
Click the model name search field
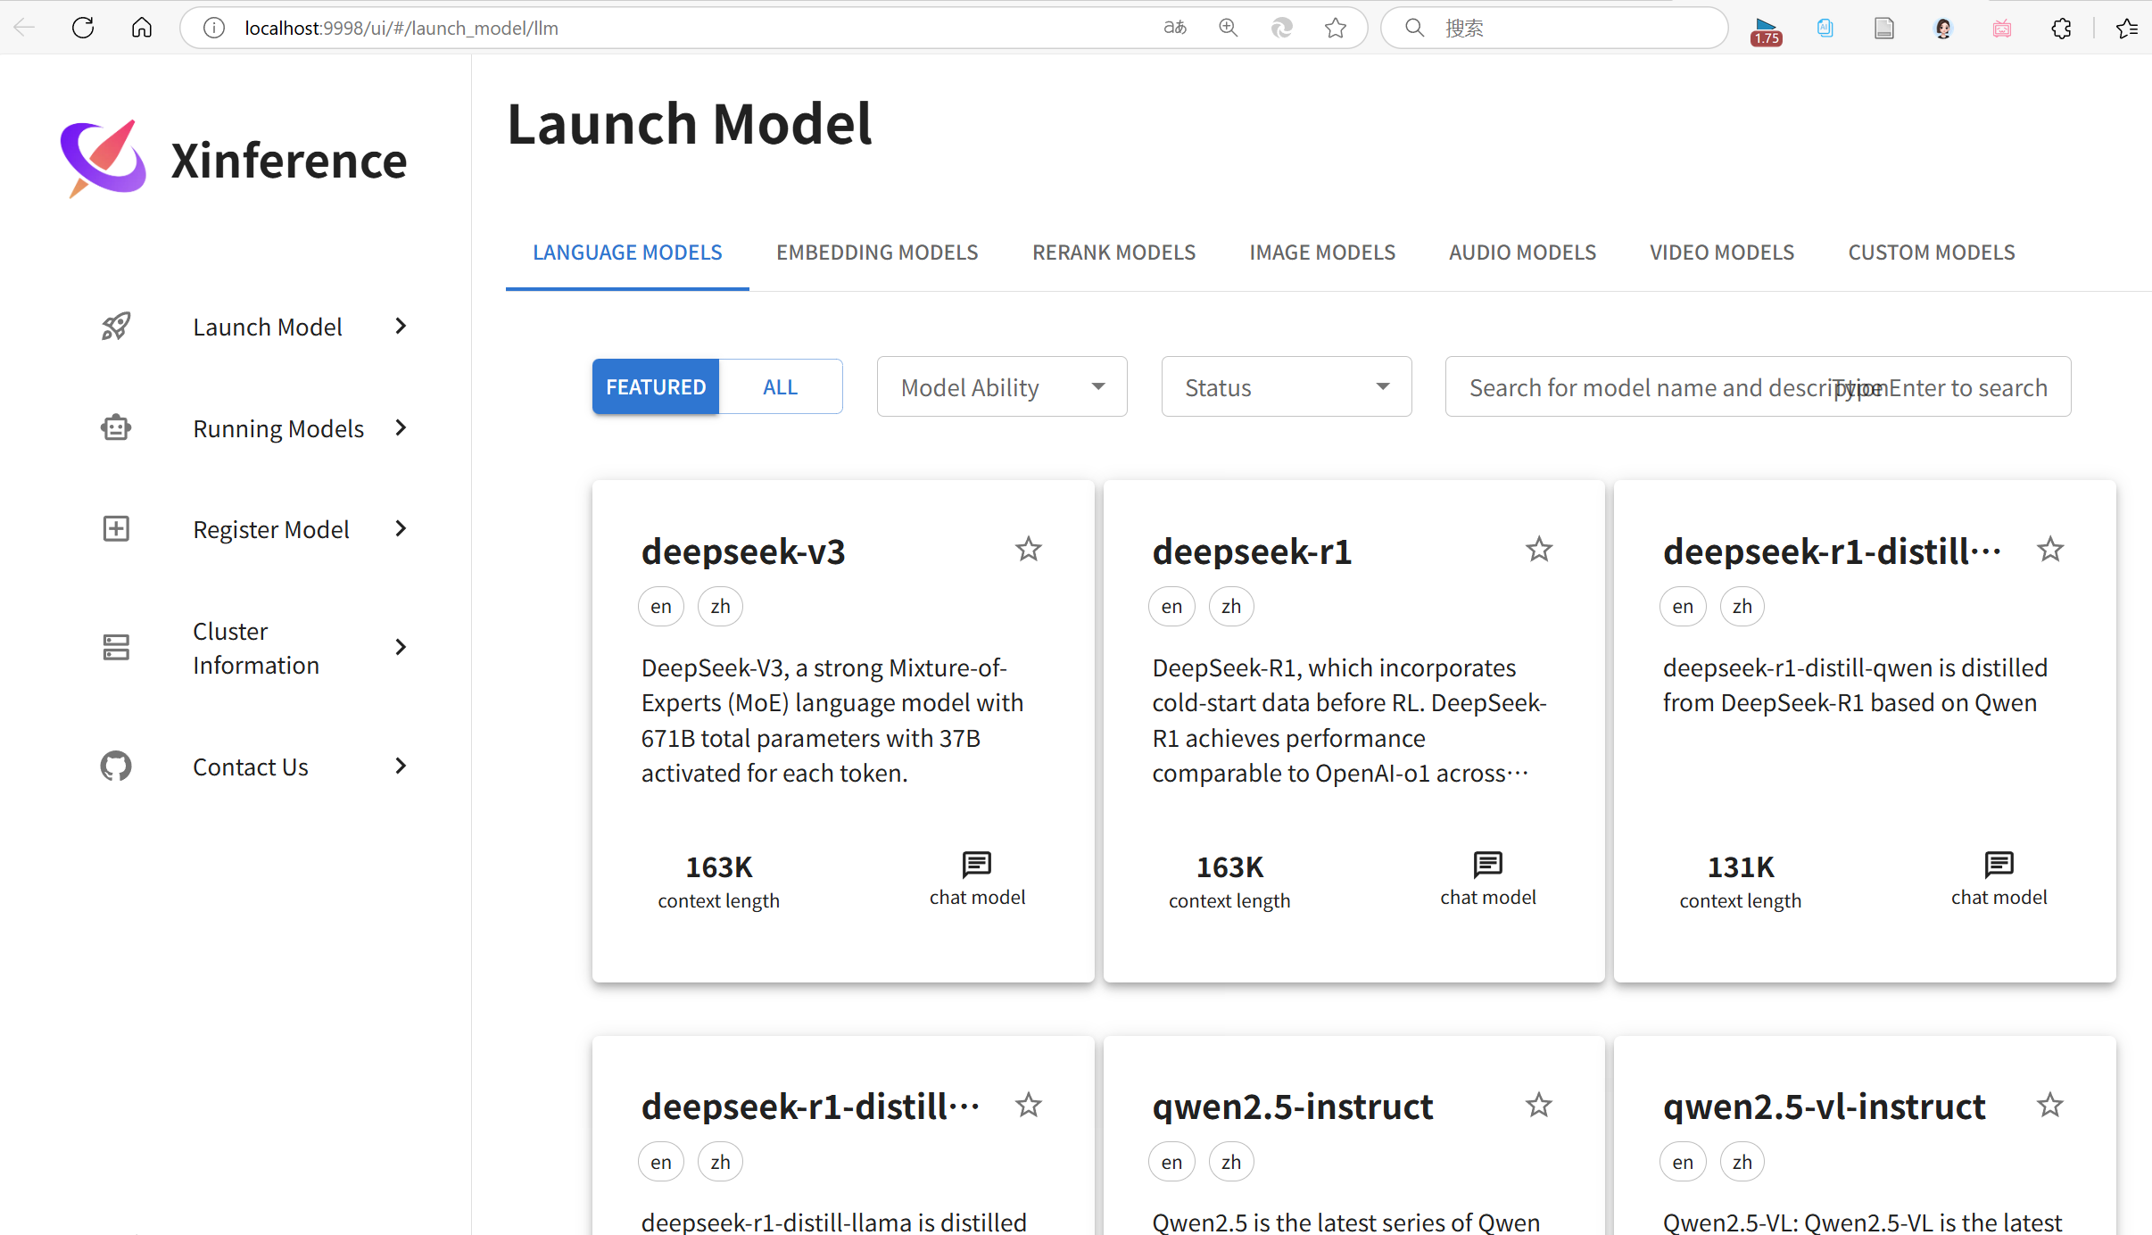(x=1757, y=387)
